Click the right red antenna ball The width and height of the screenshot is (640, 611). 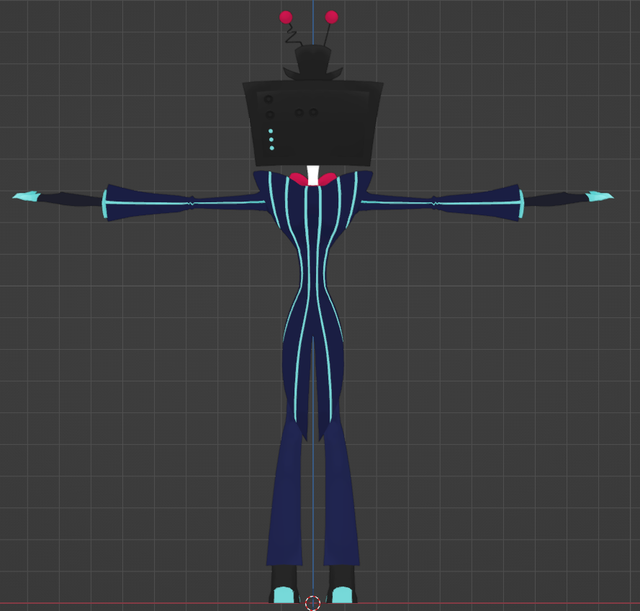click(331, 17)
